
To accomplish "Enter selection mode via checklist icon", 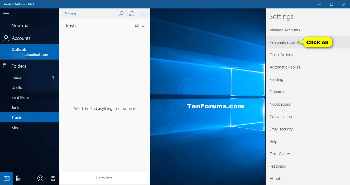I will pyautogui.click(x=142, y=14).
